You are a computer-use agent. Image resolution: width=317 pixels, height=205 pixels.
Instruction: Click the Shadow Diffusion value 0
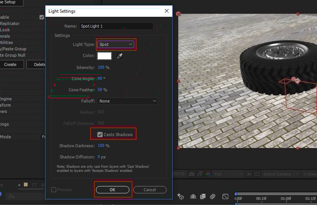pyautogui.click(x=99, y=157)
